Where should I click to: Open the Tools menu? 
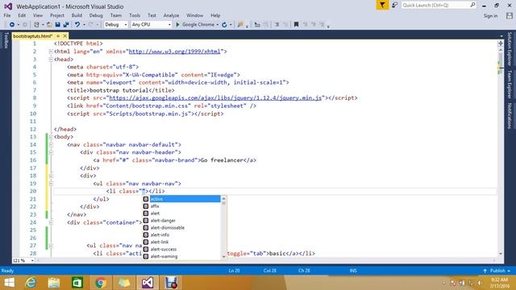tap(135, 15)
